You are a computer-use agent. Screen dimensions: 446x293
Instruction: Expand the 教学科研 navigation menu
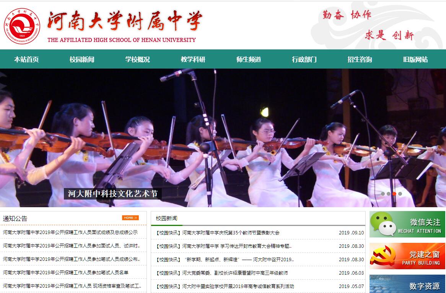coord(193,59)
